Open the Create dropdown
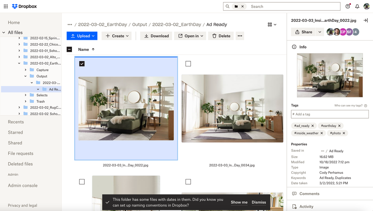Screen dimensions: 373x211 click(x=117, y=36)
